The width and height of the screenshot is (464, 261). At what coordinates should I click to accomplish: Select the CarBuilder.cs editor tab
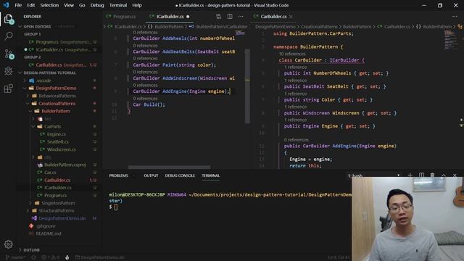click(273, 17)
